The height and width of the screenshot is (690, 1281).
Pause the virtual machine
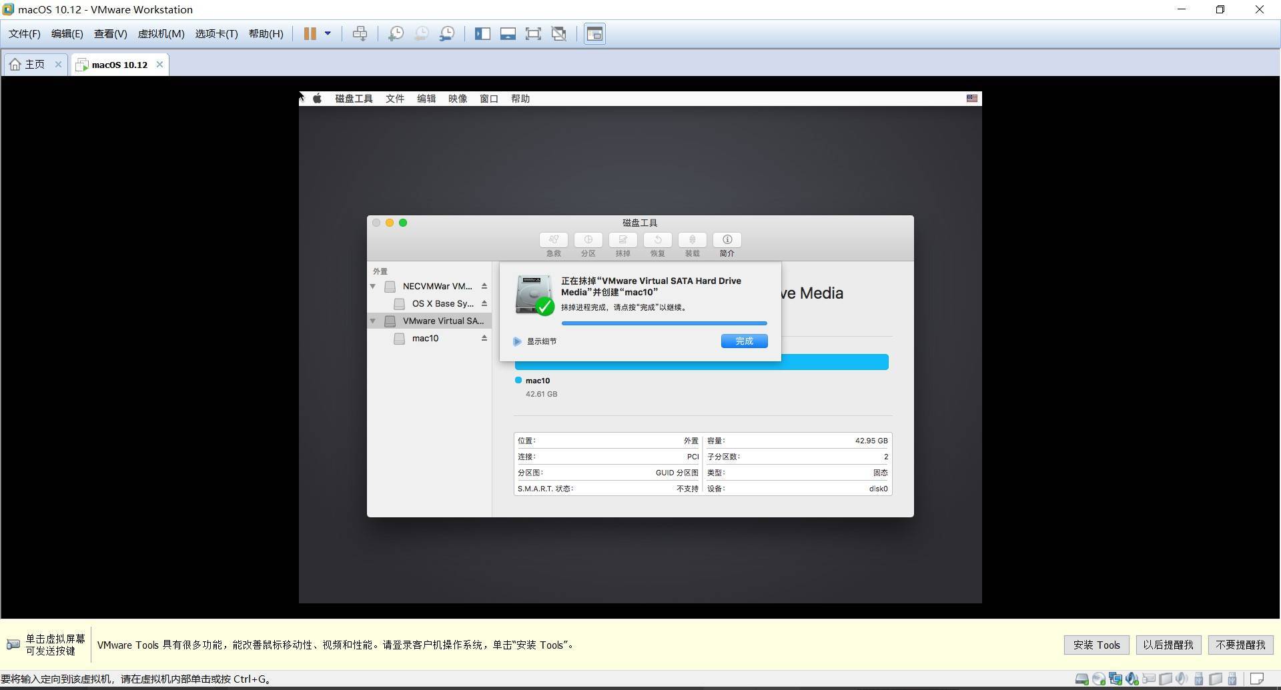[310, 34]
